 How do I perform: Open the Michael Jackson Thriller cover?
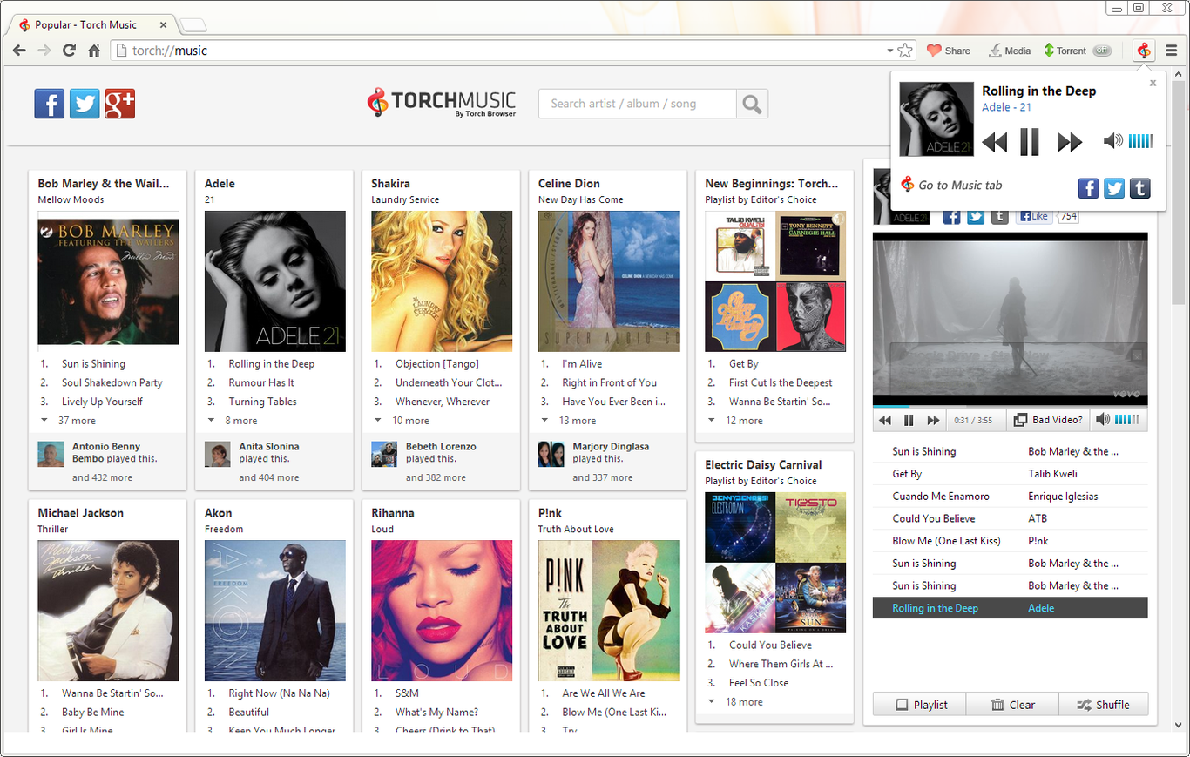tap(108, 611)
